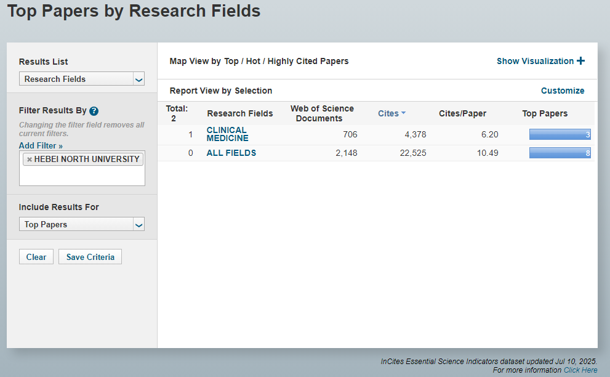Viewport: 610px width, 377px height.
Task: Click All Fields' Top Papers bar showing 8
Action: (x=560, y=153)
